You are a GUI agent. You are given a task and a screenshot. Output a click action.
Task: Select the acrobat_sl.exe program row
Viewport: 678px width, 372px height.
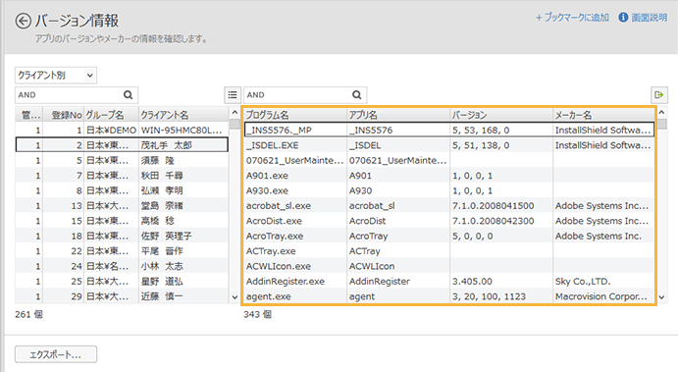coord(448,206)
